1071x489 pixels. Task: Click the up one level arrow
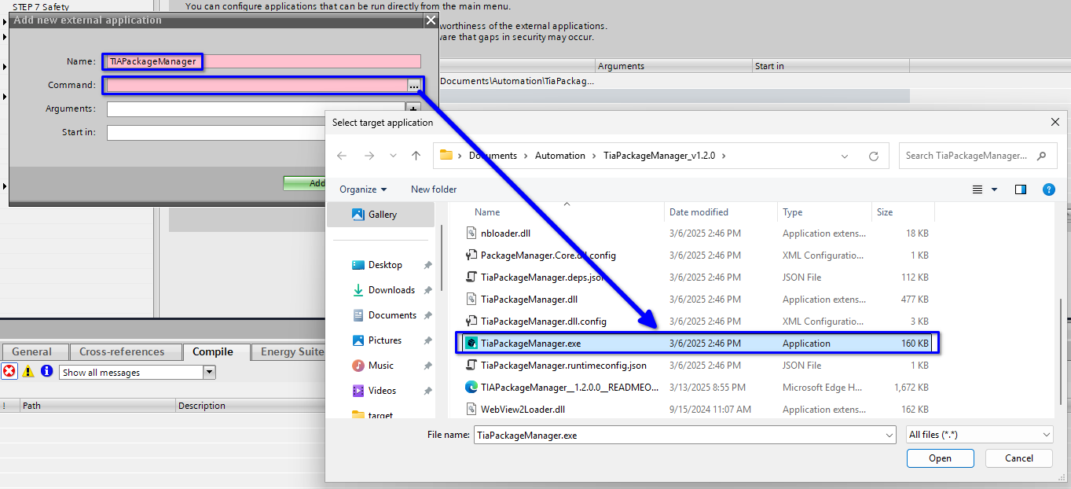pyautogui.click(x=416, y=155)
